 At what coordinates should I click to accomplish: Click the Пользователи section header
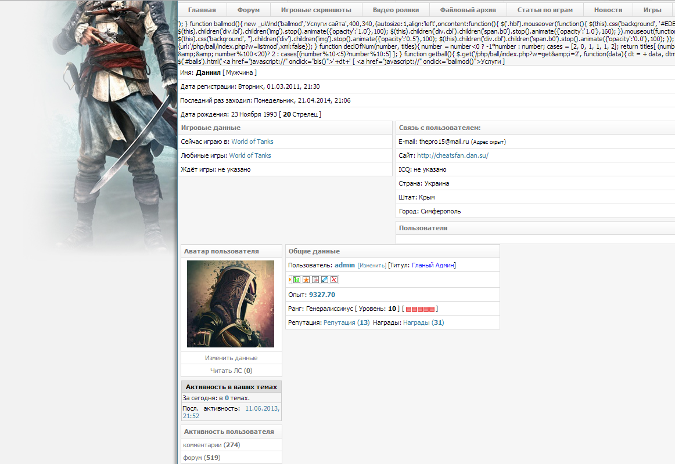click(x=535, y=228)
